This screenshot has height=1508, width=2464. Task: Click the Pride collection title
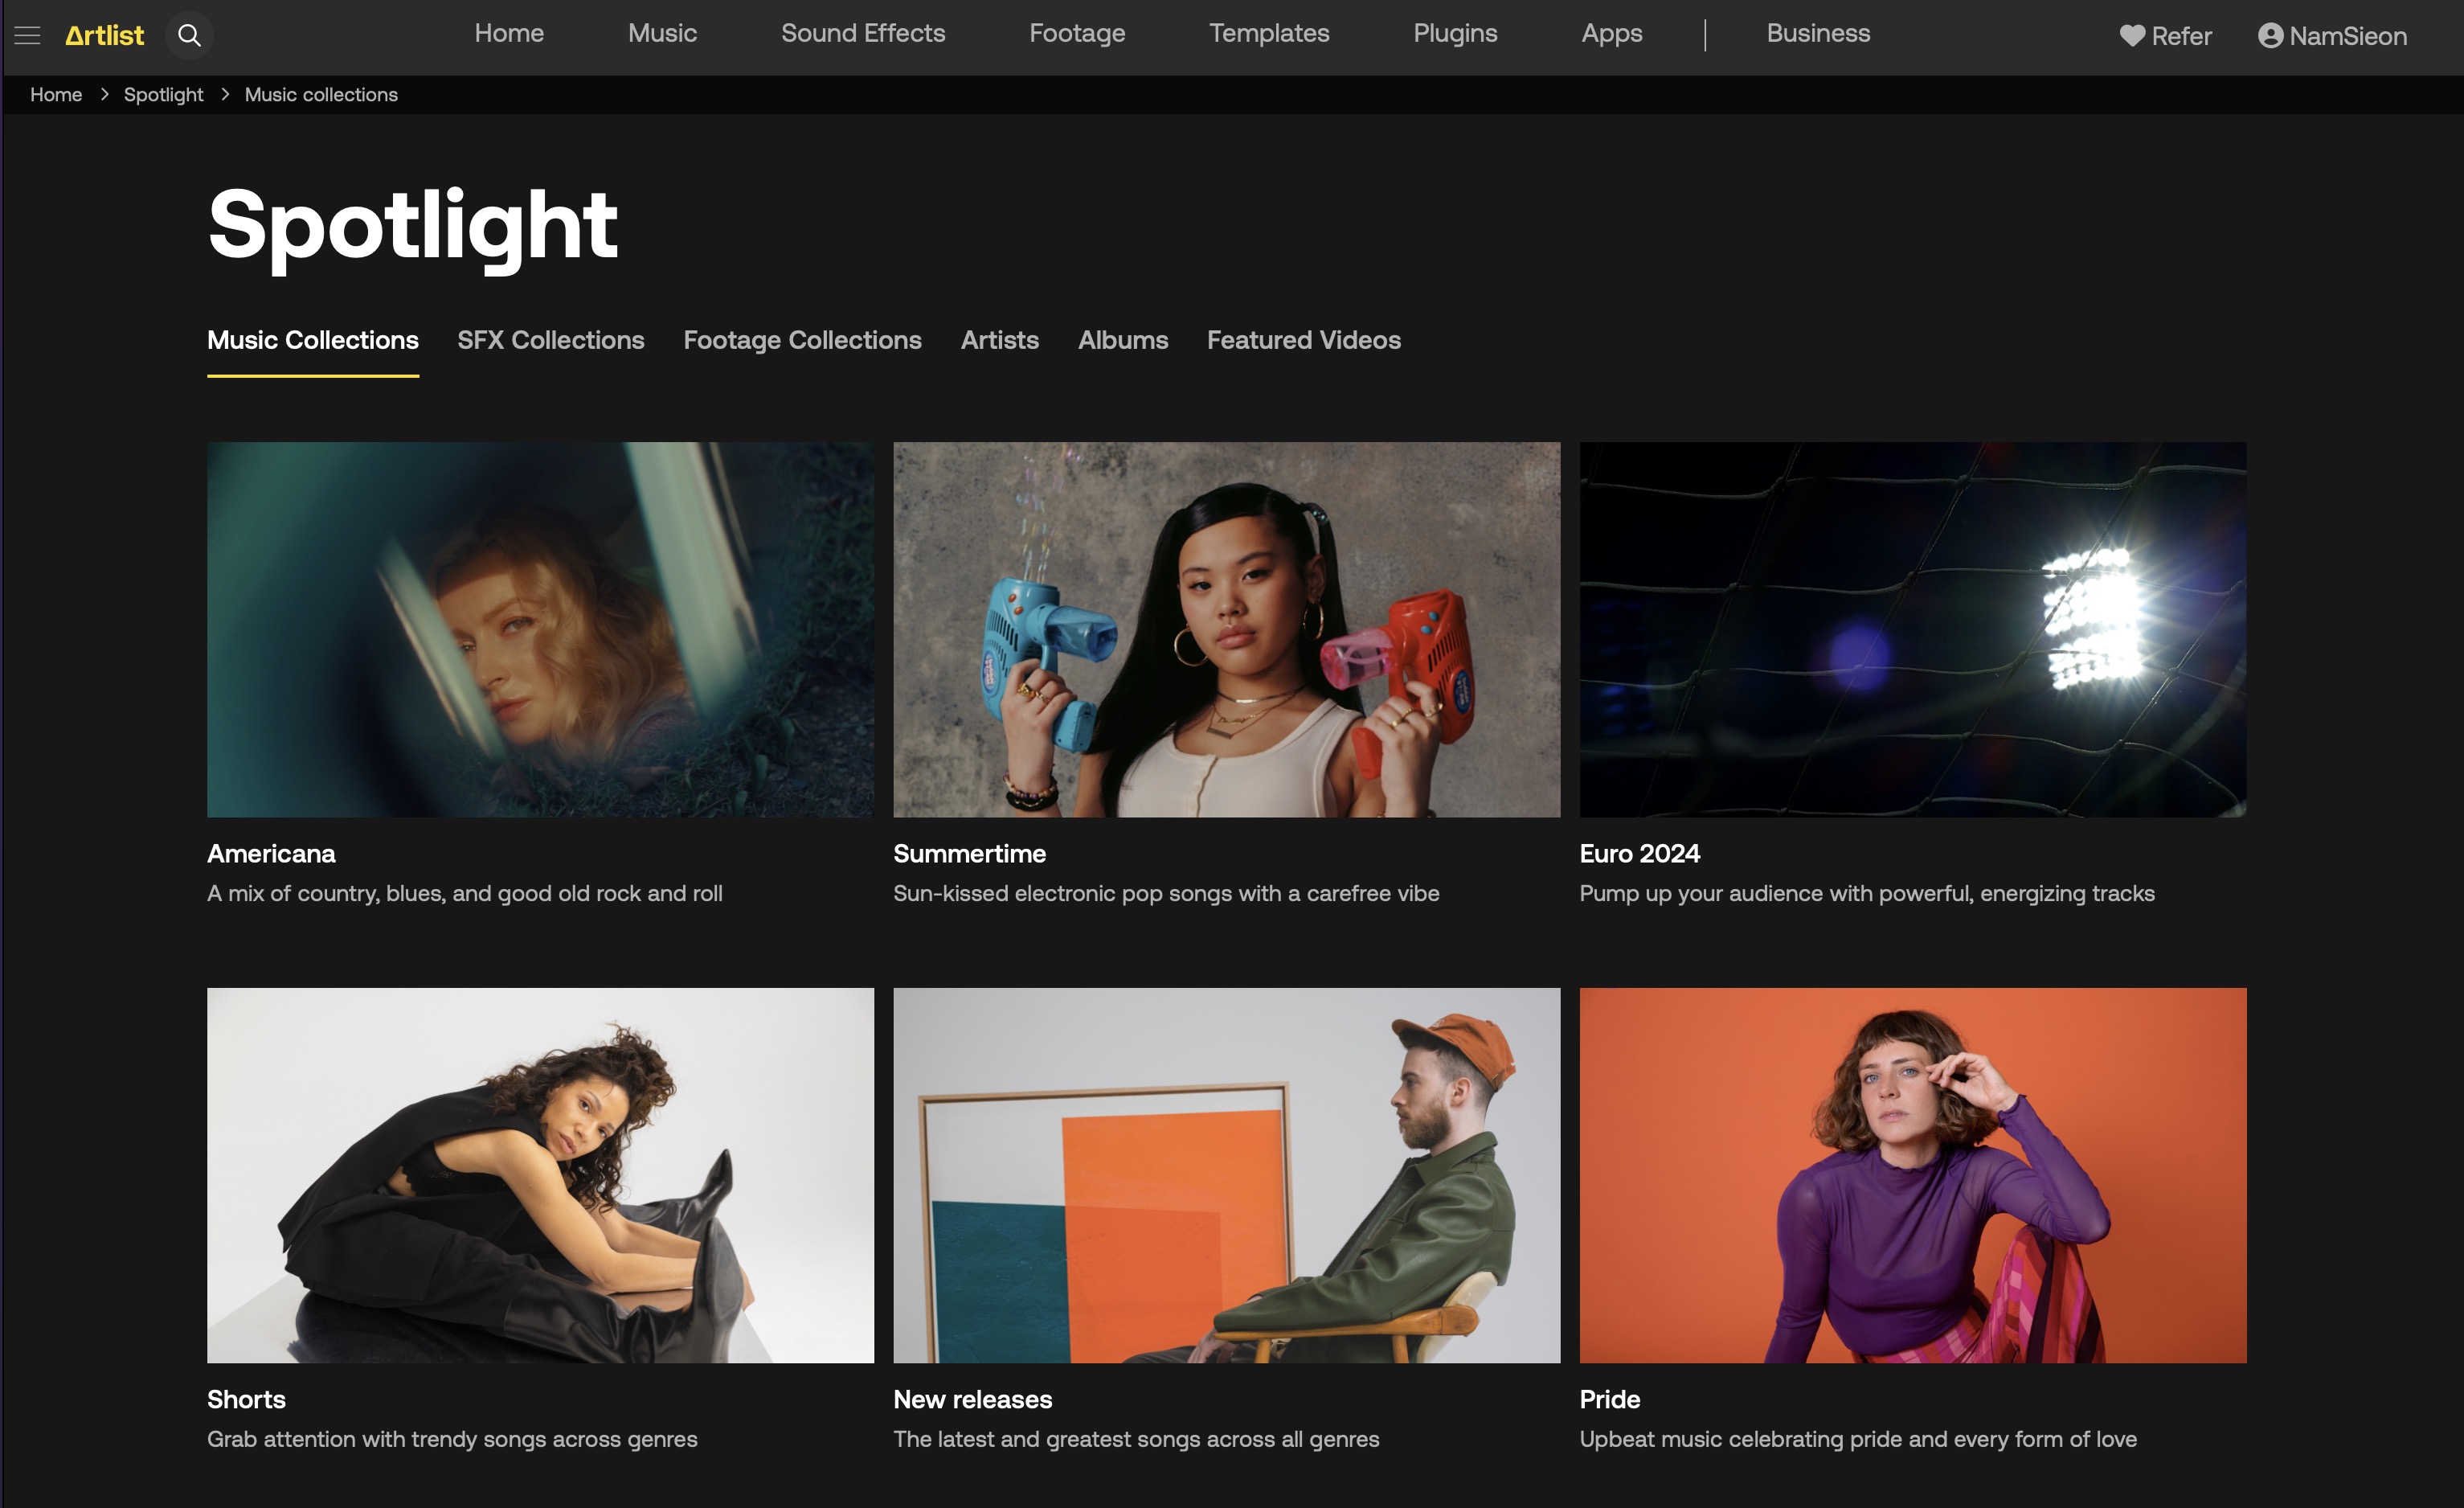pyautogui.click(x=1609, y=1399)
